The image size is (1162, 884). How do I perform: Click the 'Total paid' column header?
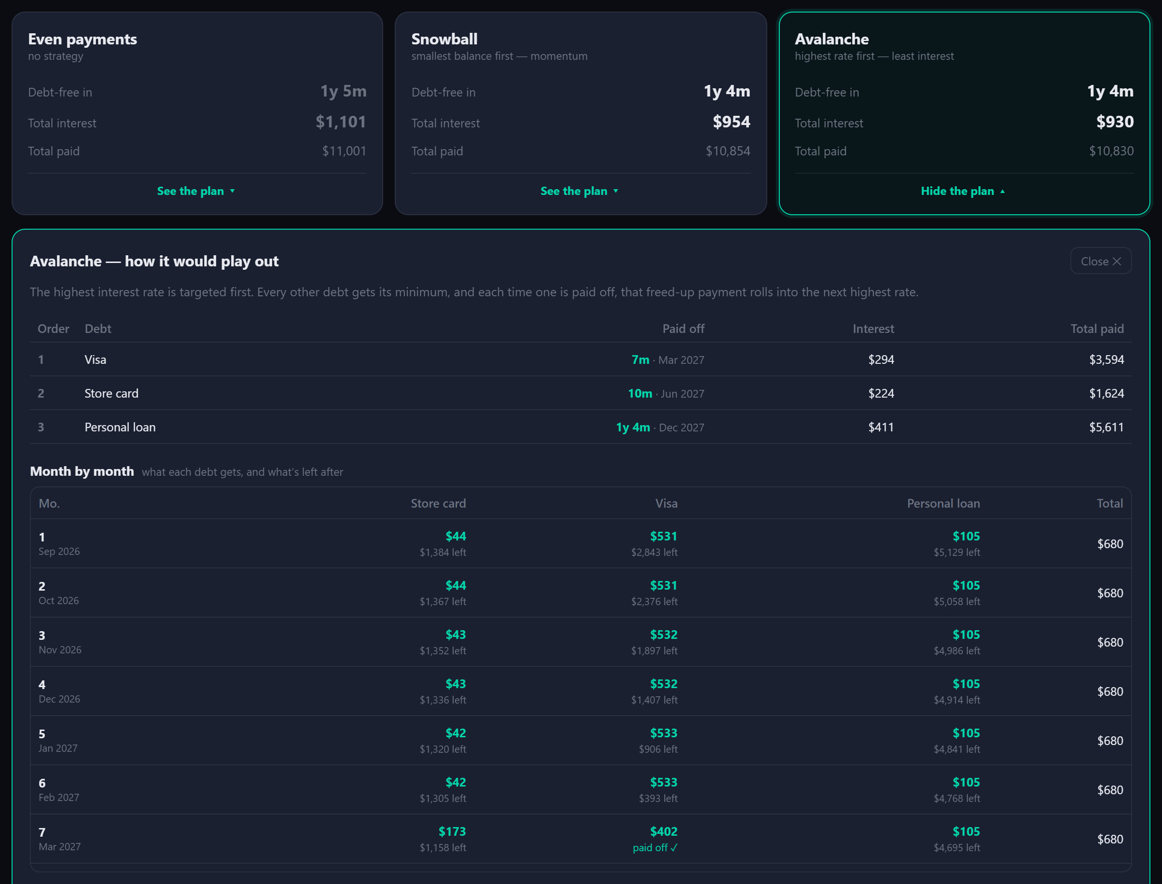(x=1097, y=329)
